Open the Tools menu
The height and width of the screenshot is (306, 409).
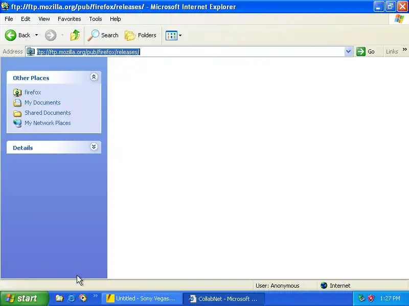tap(96, 19)
